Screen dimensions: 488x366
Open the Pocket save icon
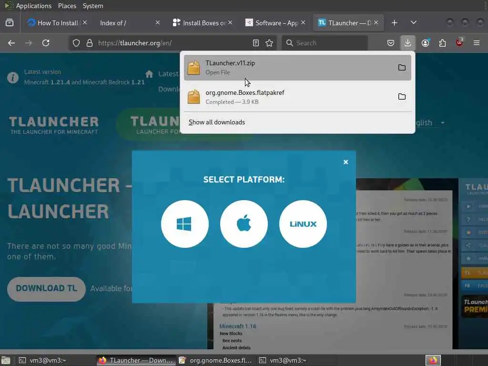391,43
